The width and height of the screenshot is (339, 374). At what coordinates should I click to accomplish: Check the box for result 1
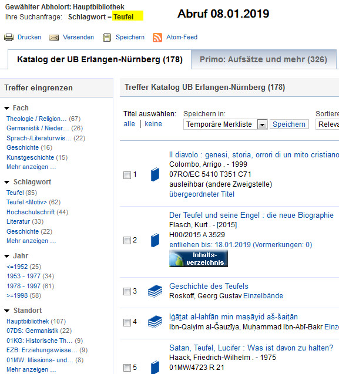pyautogui.click(x=127, y=175)
